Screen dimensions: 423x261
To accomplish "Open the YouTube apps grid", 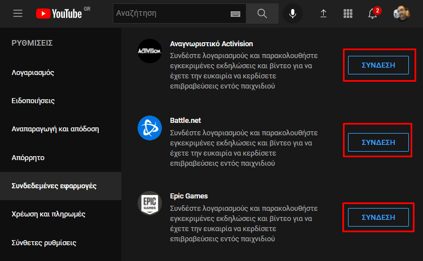I will pyautogui.click(x=348, y=14).
